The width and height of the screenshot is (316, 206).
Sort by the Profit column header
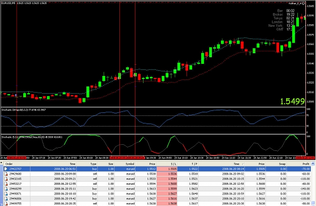click(x=299, y=164)
